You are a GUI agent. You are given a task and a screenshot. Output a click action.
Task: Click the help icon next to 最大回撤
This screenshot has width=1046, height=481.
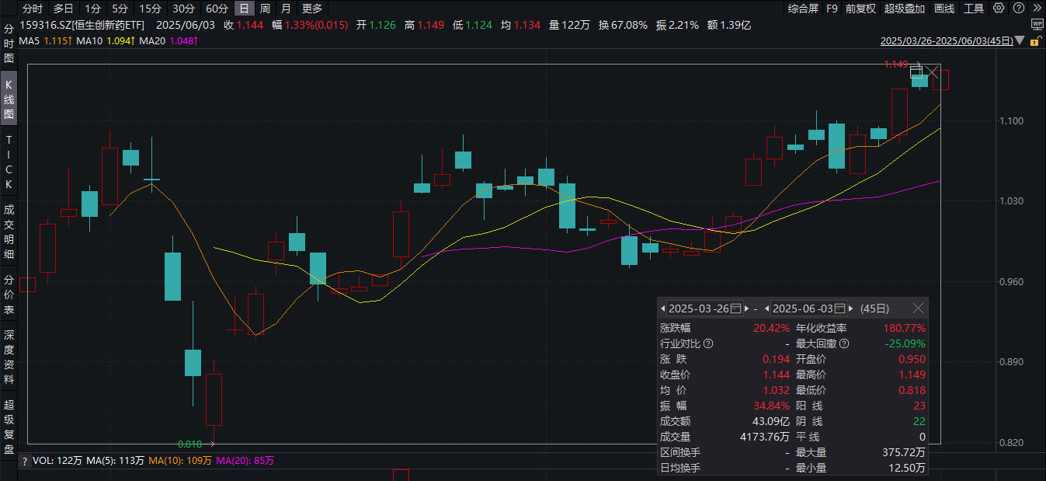[844, 343]
